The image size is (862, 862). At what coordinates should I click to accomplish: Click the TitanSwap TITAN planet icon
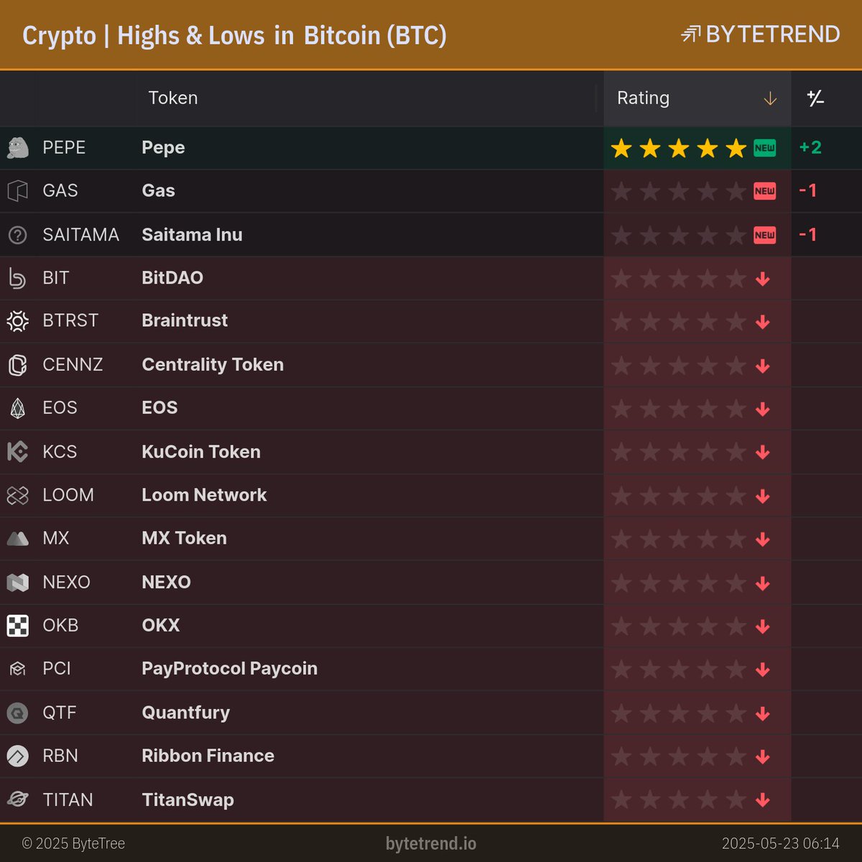[x=18, y=800]
